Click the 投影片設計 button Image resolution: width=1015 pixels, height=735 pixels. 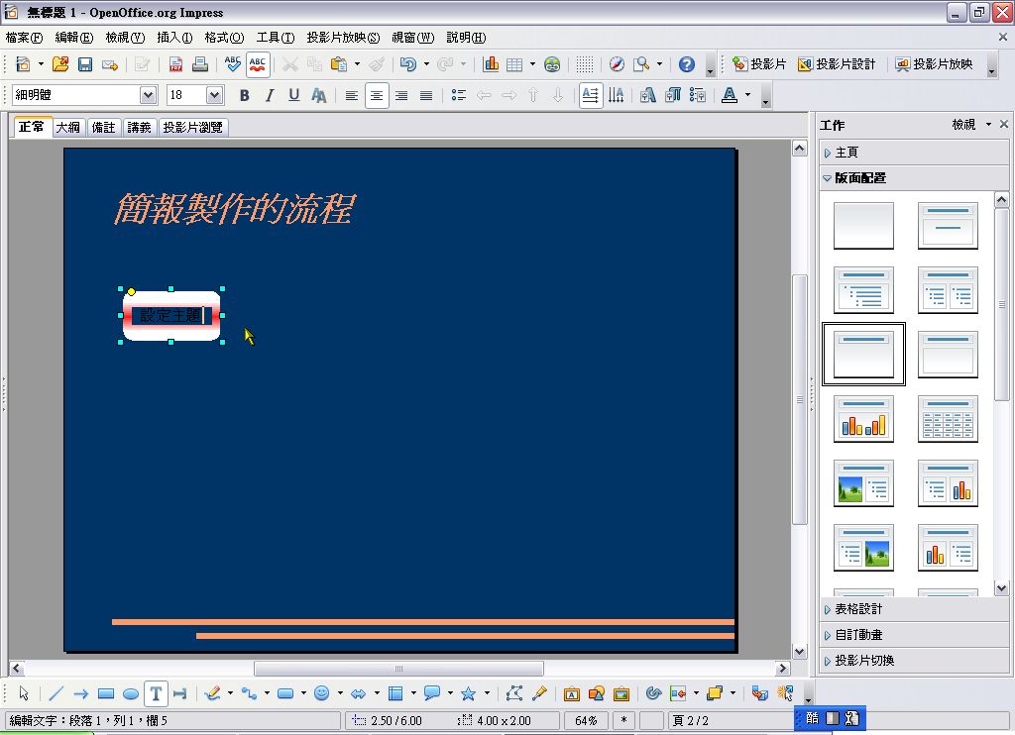click(837, 64)
